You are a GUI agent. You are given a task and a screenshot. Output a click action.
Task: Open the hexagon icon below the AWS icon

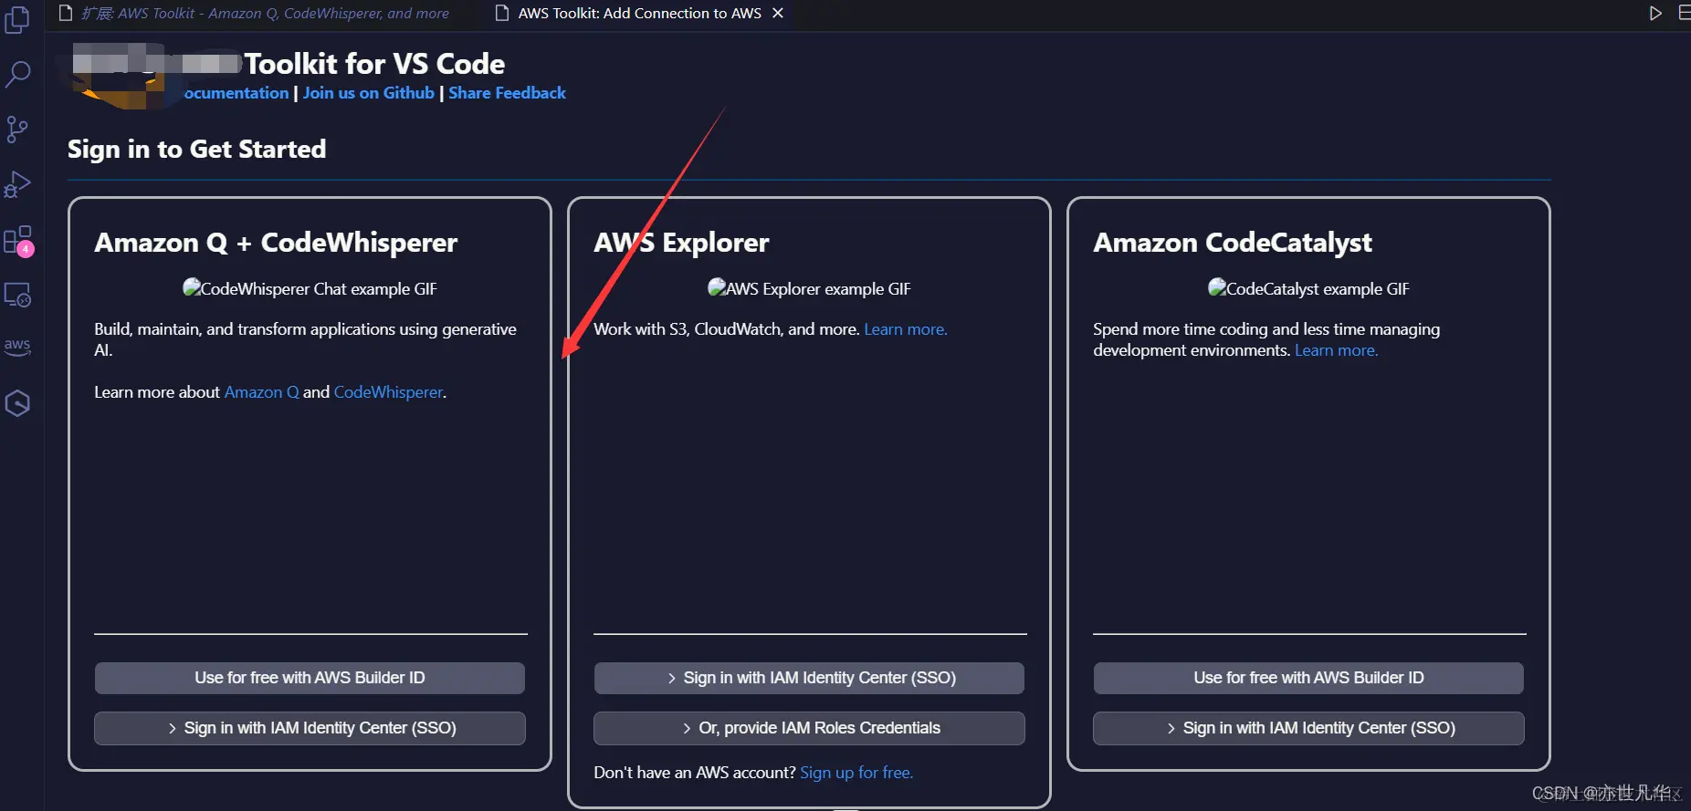[x=17, y=403]
